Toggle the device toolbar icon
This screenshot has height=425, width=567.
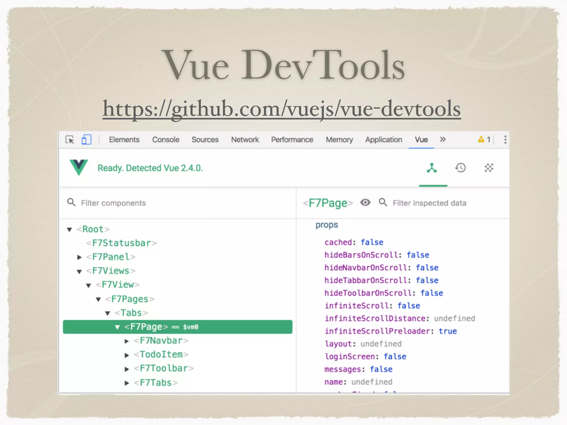point(86,140)
